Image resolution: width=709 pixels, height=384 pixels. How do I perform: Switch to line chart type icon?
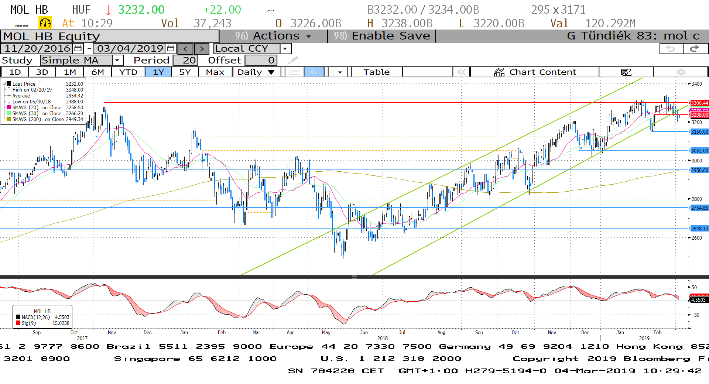(x=295, y=72)
